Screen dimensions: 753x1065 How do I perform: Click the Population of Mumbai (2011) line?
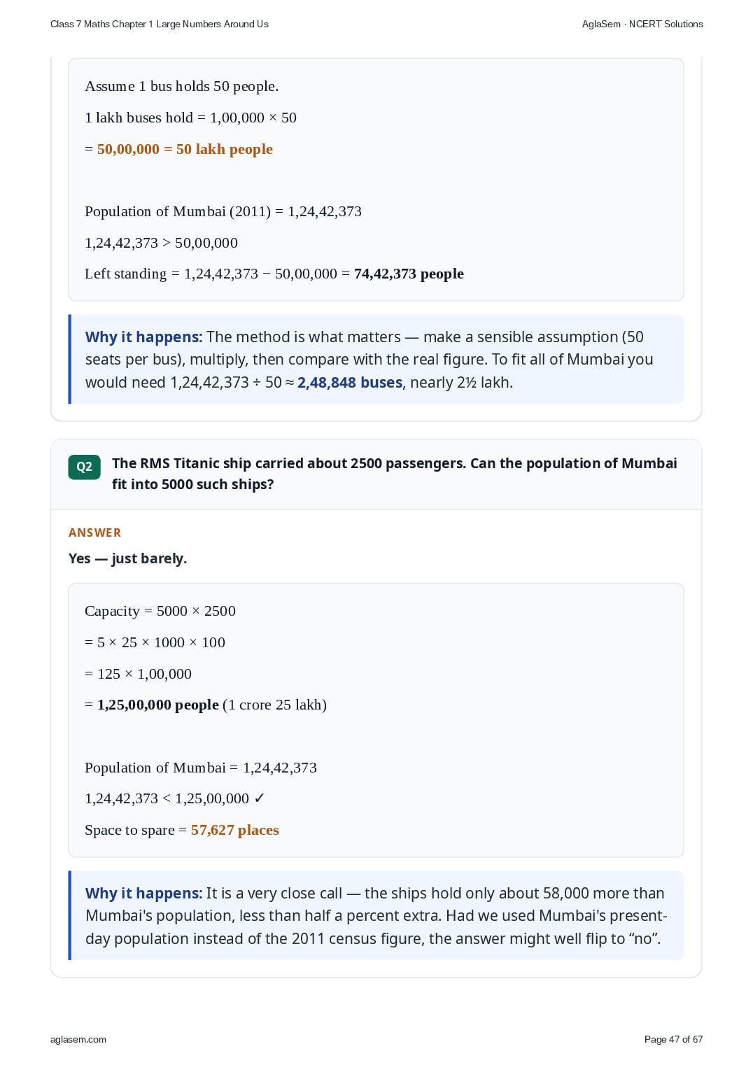click(x=223, y=211)
